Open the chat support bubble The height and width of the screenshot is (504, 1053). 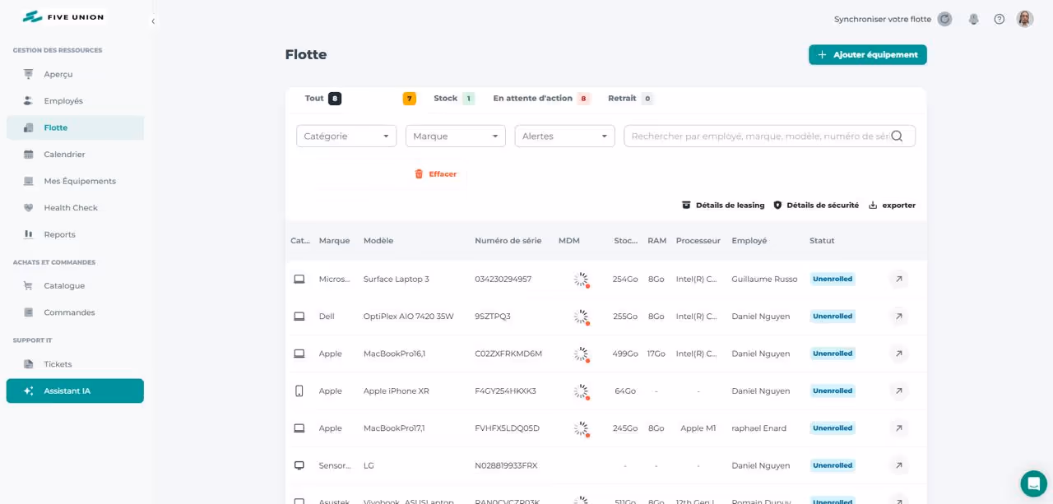(1033, 483)
